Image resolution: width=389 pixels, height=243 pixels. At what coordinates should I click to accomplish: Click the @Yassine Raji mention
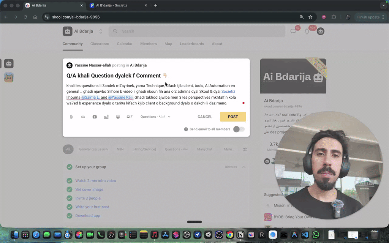120,98
